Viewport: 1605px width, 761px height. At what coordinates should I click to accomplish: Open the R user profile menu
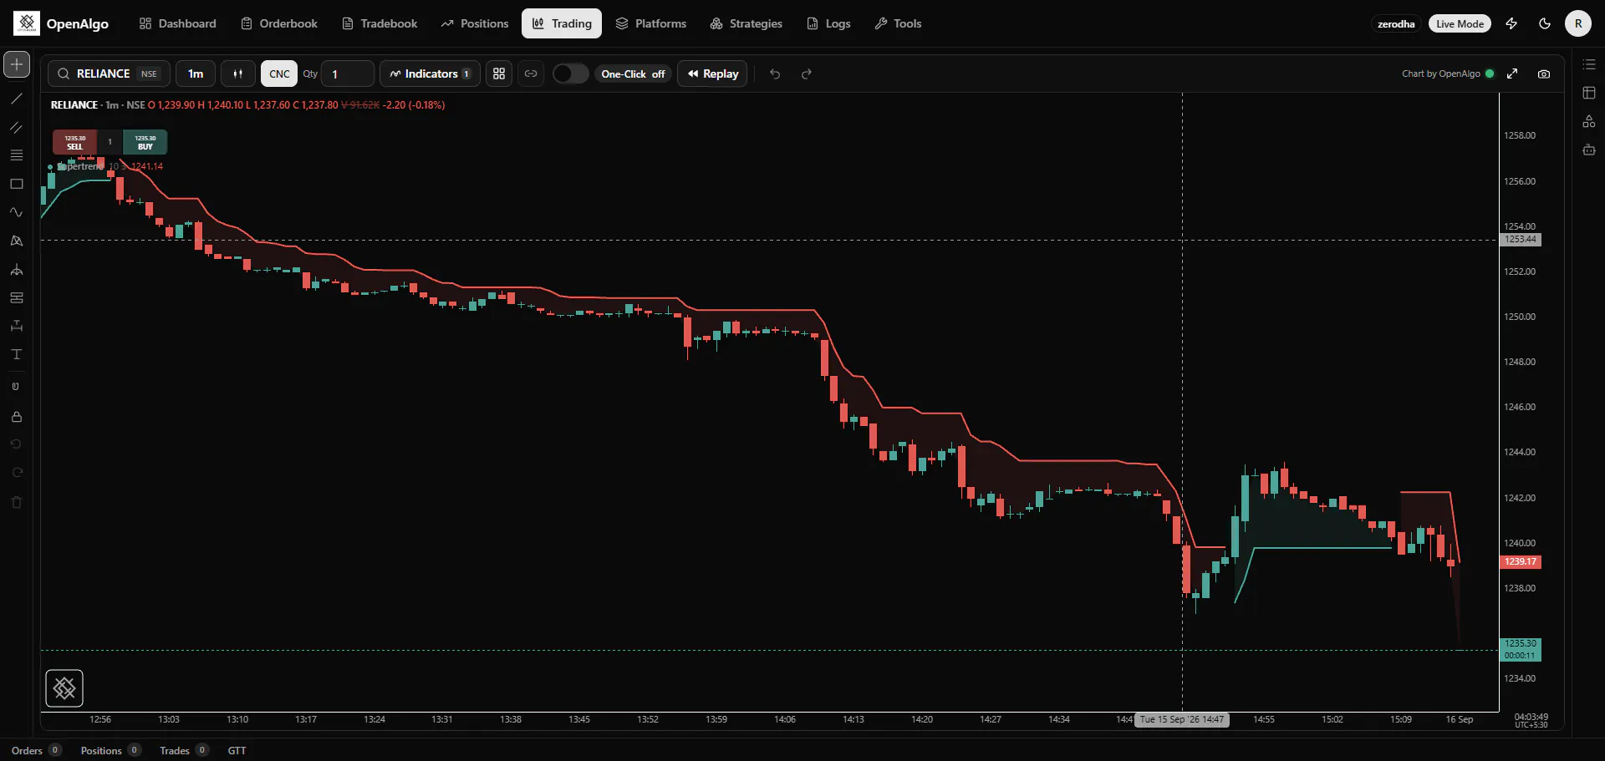[1578, 23]
